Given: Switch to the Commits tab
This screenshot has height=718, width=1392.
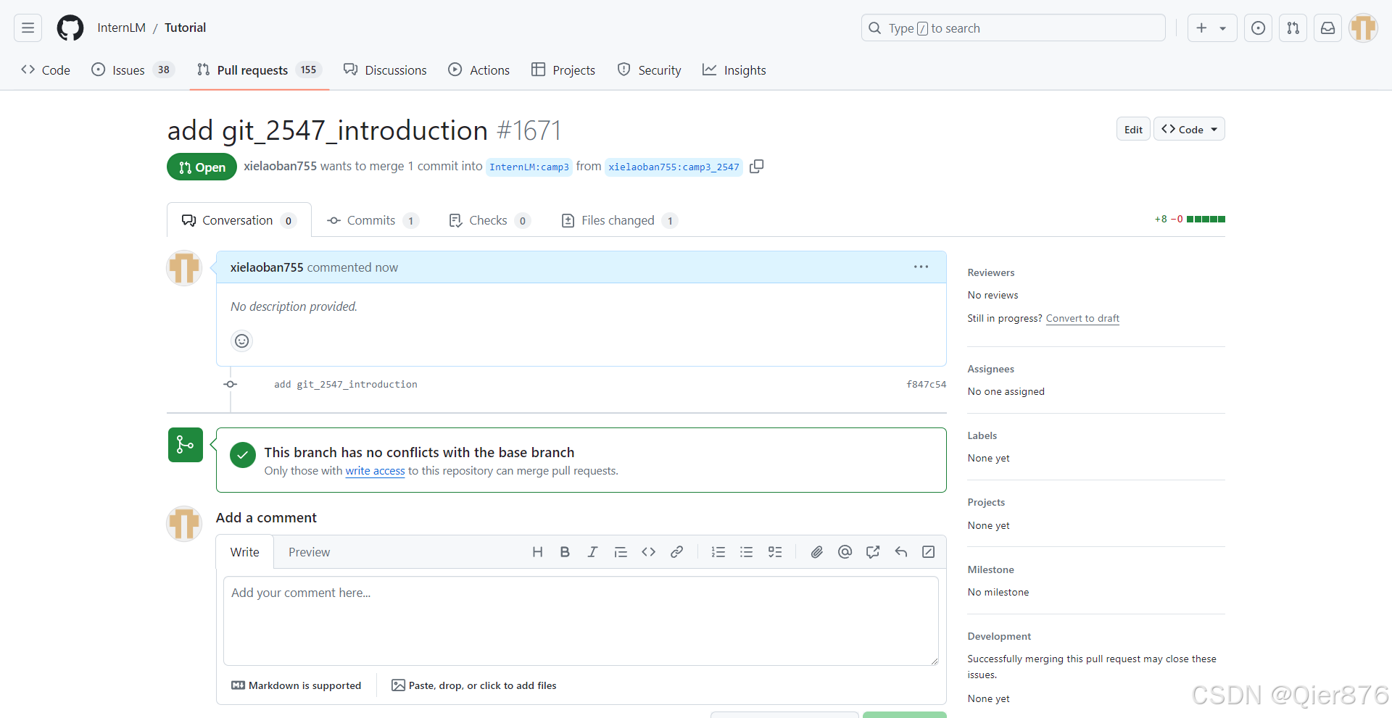Looking at the screenshot, I should point(373,220).
